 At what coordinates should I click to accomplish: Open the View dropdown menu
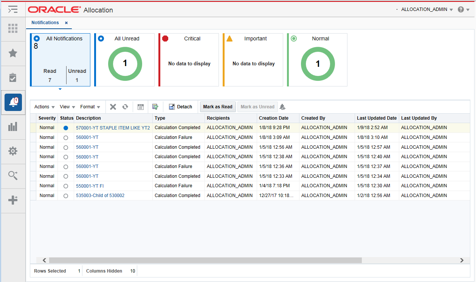pyautogui.click(x=67, y=107)
